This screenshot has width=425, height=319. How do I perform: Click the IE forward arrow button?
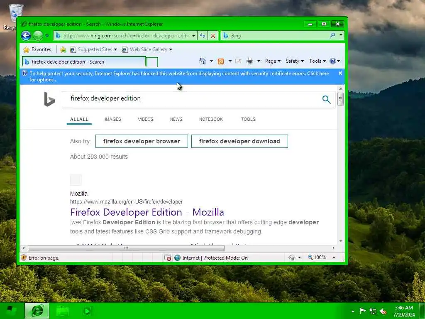(x=38, y=36)
